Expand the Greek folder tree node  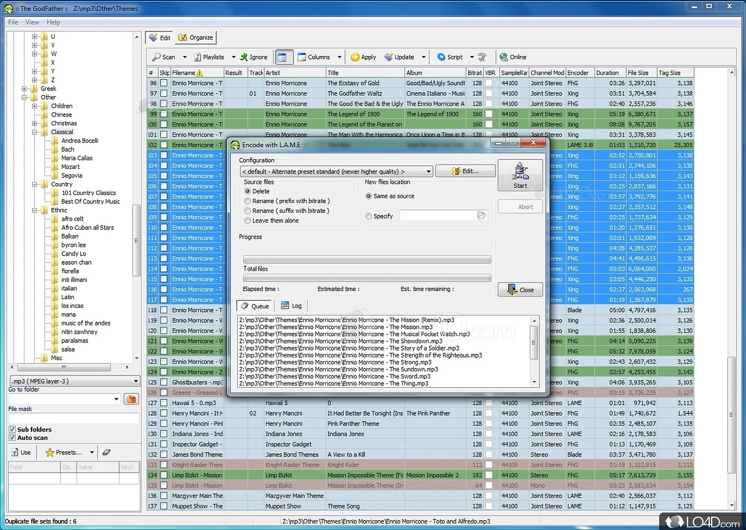click(x=24, y=89)
